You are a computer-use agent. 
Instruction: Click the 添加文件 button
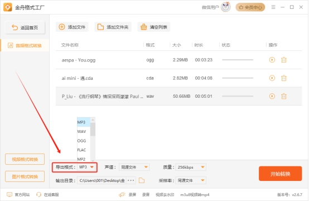(72, 27)
